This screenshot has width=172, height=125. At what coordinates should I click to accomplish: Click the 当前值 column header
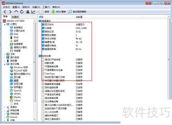[109, 17]
